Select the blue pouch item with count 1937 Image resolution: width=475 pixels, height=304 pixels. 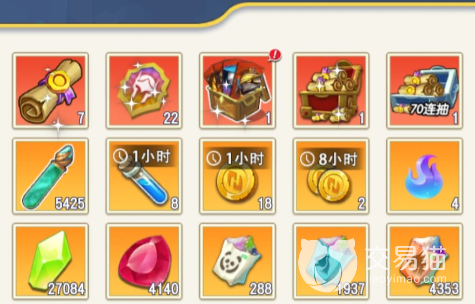click(x=331, y=261)
